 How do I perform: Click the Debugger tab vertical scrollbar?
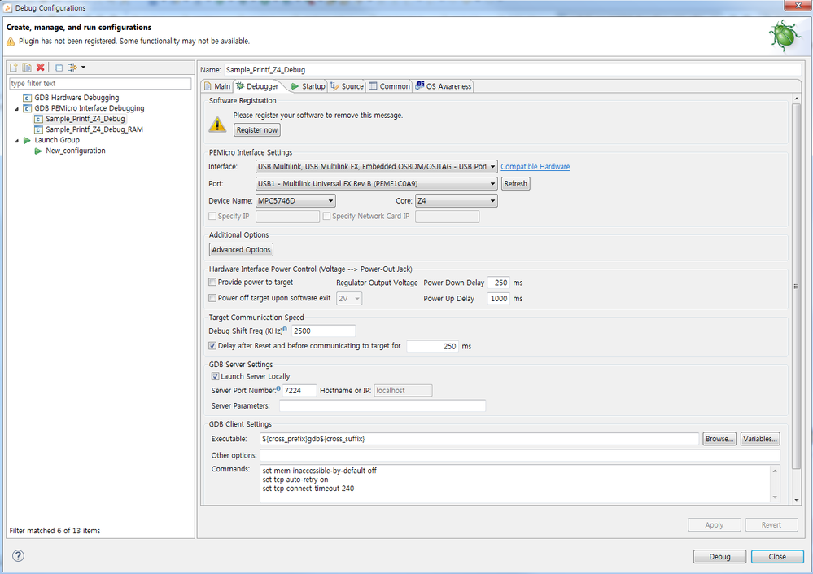[x=797, y=285]
